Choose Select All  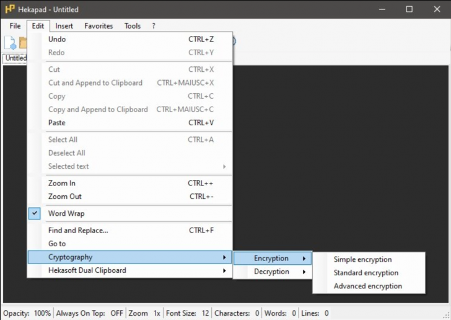click(x=130, y=140)
